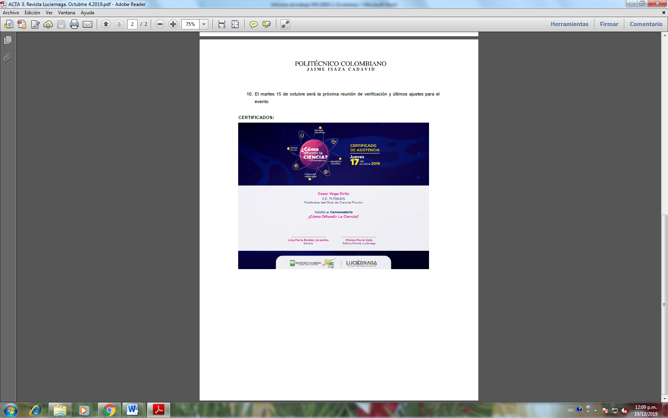Open the Archivo menu
This screenshot has width=668, height=418.
pyautogui.click(x=11, y=13)
